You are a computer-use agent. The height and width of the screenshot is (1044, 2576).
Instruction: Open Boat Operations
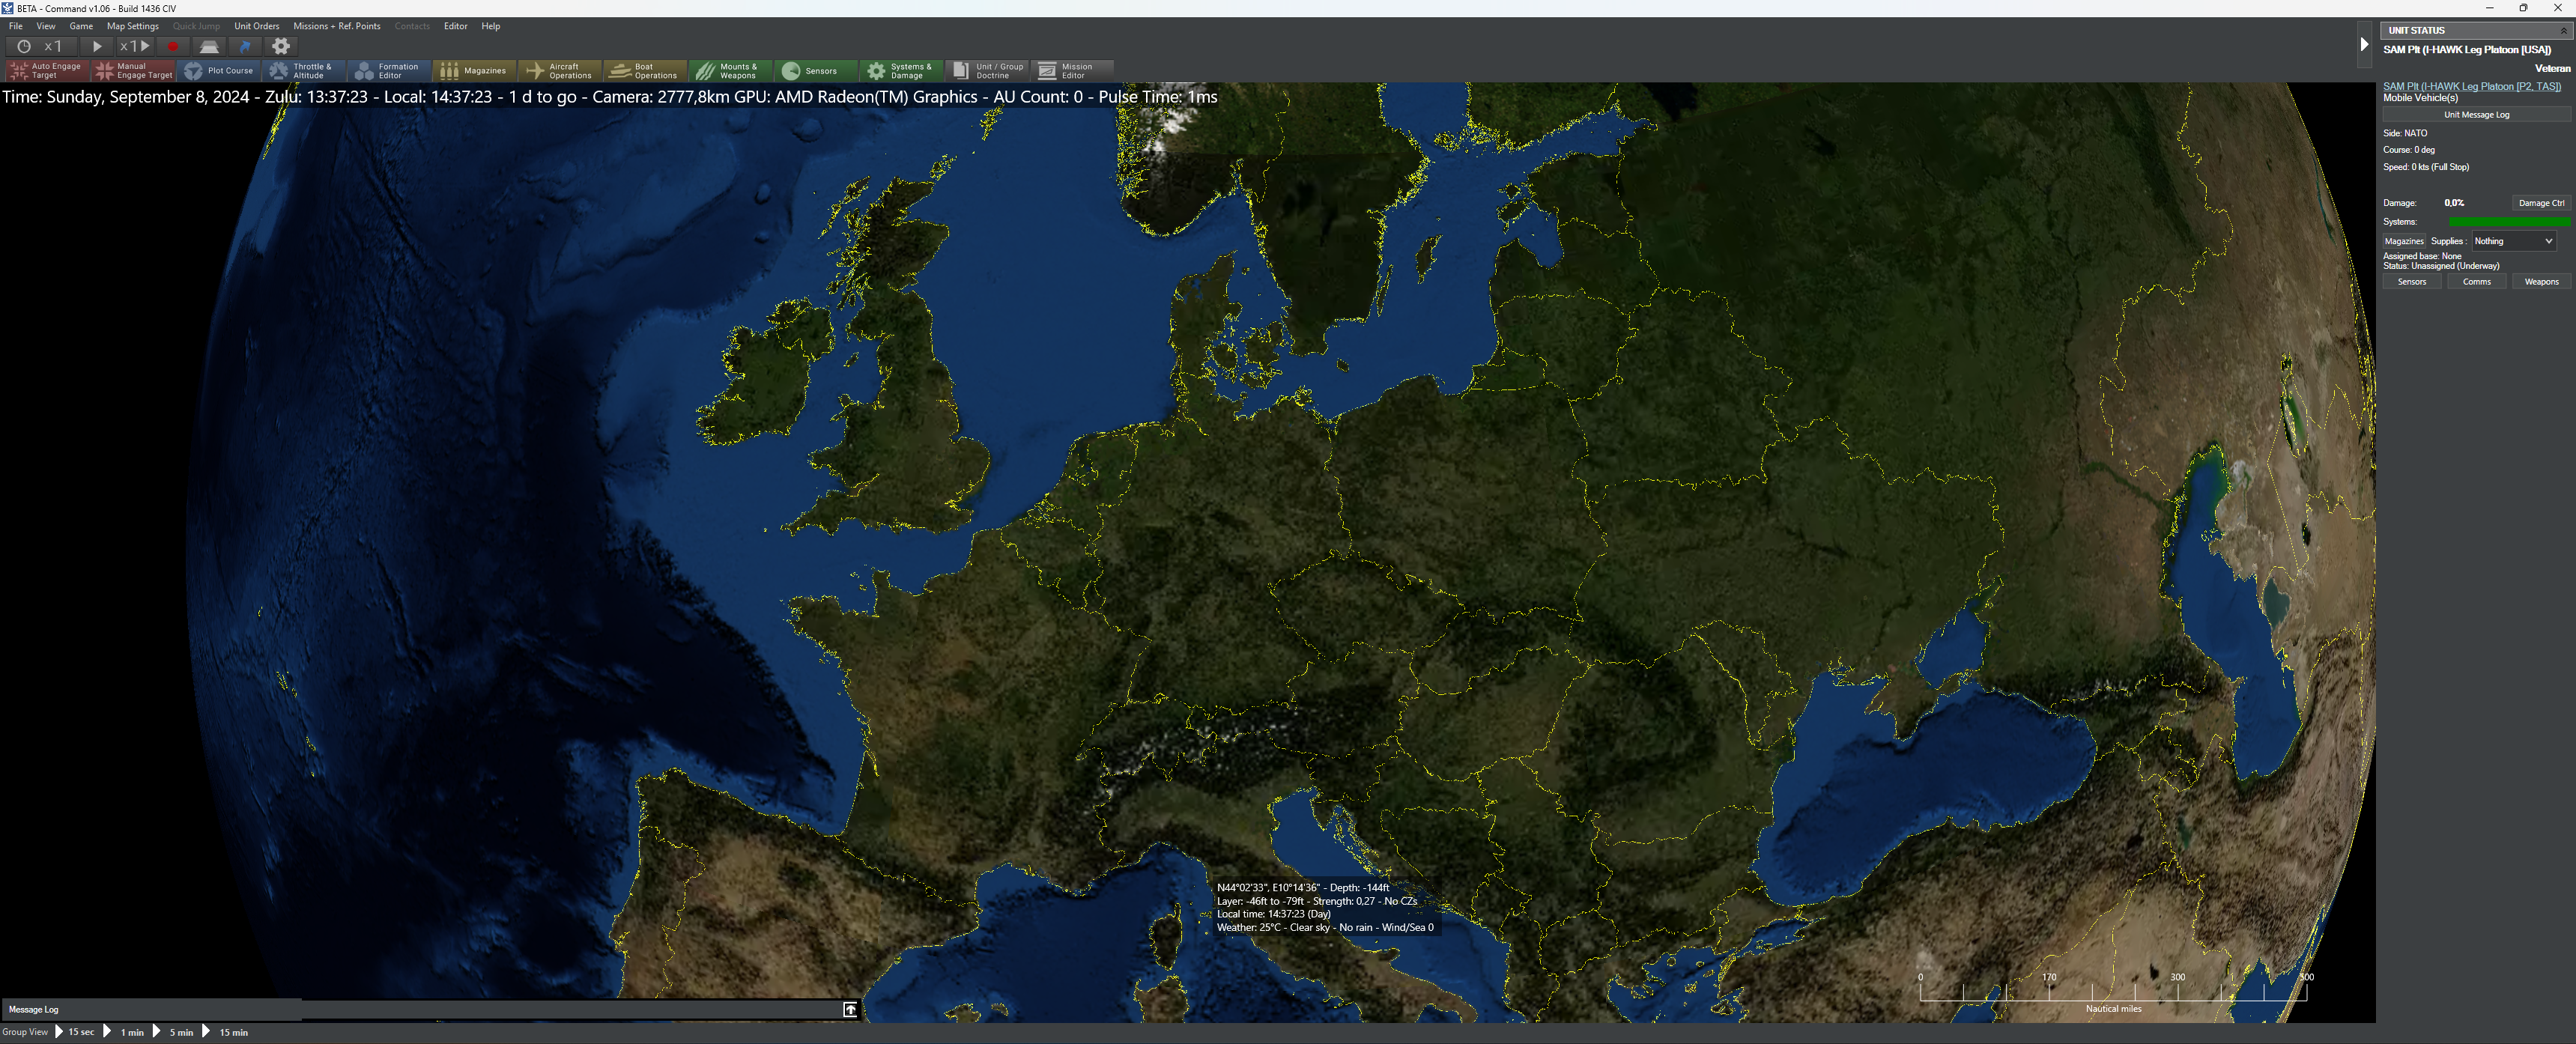point(645,70)
